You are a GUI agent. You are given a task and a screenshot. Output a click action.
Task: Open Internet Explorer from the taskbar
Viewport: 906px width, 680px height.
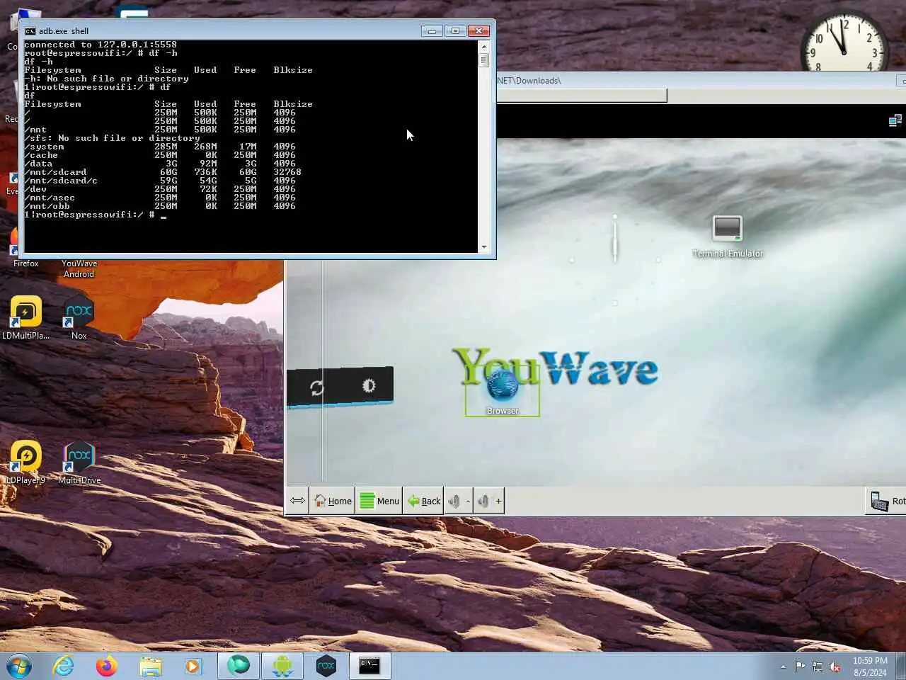pyautogui.click(x=64, y=666)
